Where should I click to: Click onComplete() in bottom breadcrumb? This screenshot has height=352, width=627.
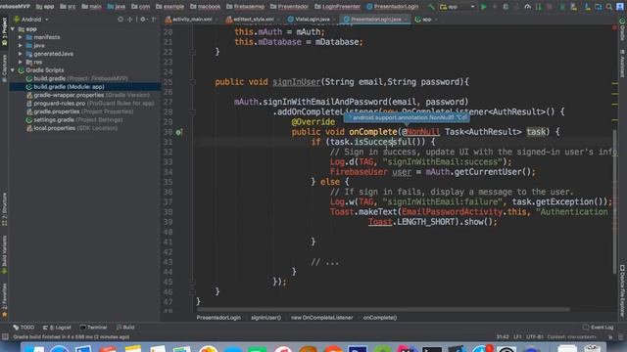click(380, 318)
